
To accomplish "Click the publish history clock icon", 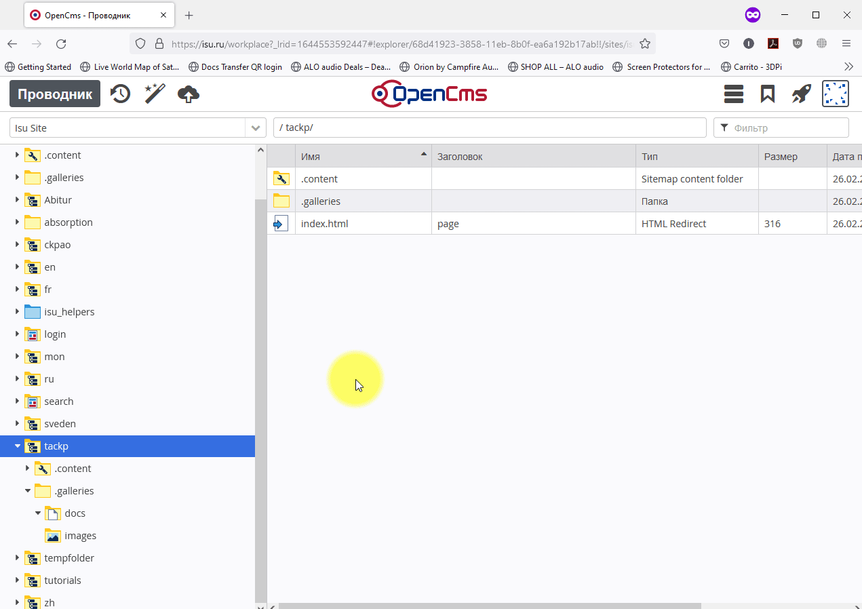I will point(120,94).
